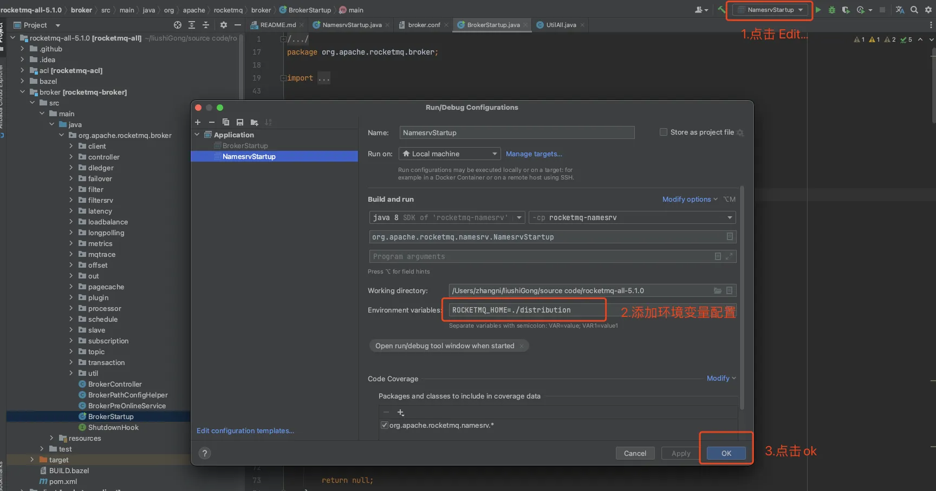936x491 pixels.
Task: Click the green Debug bug icon
Action: click(832, 10)
